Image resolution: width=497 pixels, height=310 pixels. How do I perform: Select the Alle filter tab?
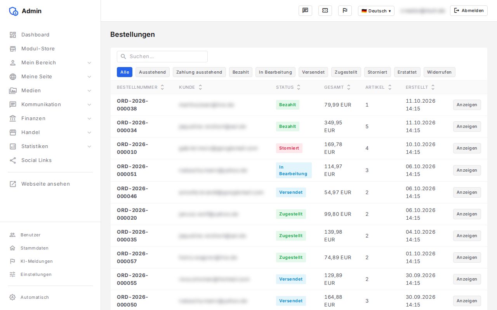[125, 72]
